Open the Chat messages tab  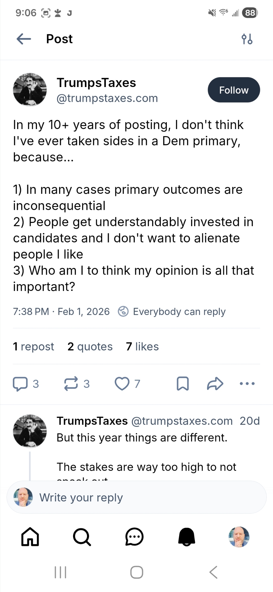(x=134, y=537)
